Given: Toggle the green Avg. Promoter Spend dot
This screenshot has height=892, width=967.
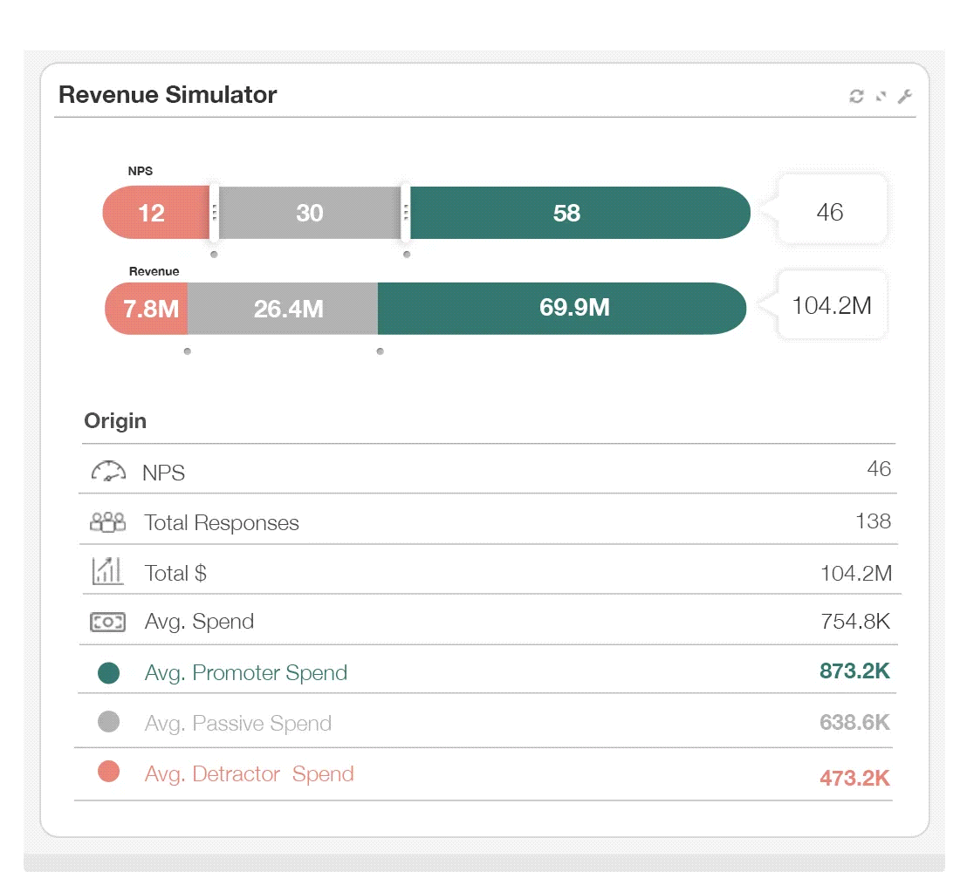Looking at the screenshot, I should point(108,672).
